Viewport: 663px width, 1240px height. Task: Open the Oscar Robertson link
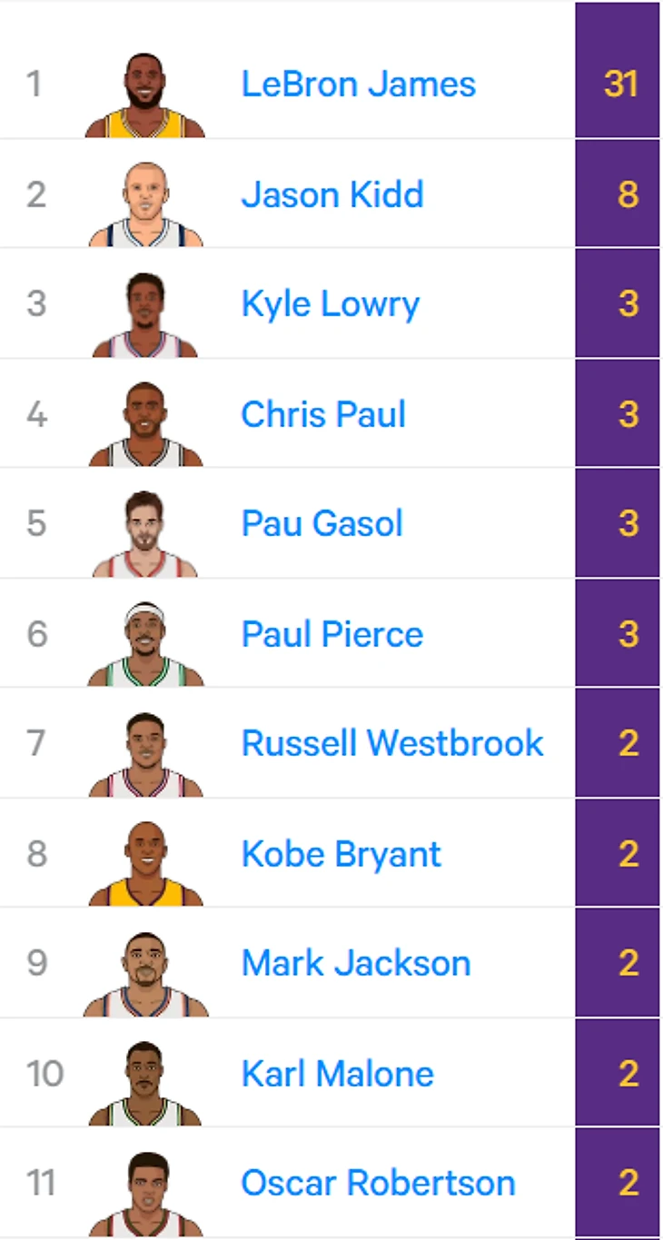378,1183
